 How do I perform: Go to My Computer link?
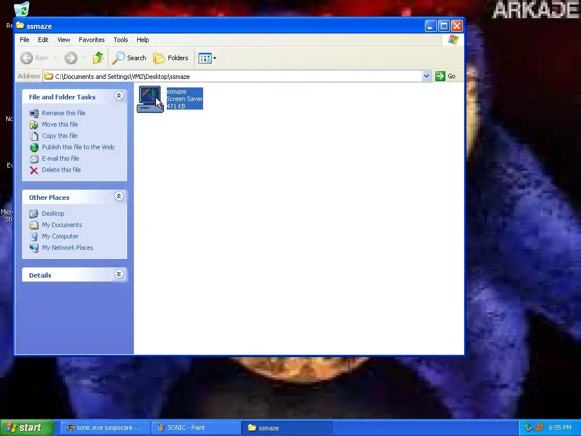point(60,236)
